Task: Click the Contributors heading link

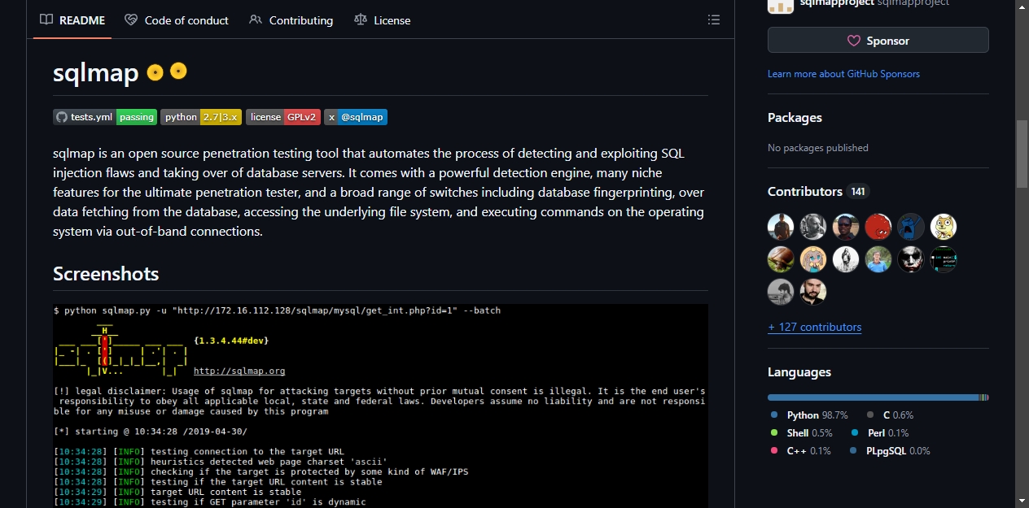Action: [805, 192]
